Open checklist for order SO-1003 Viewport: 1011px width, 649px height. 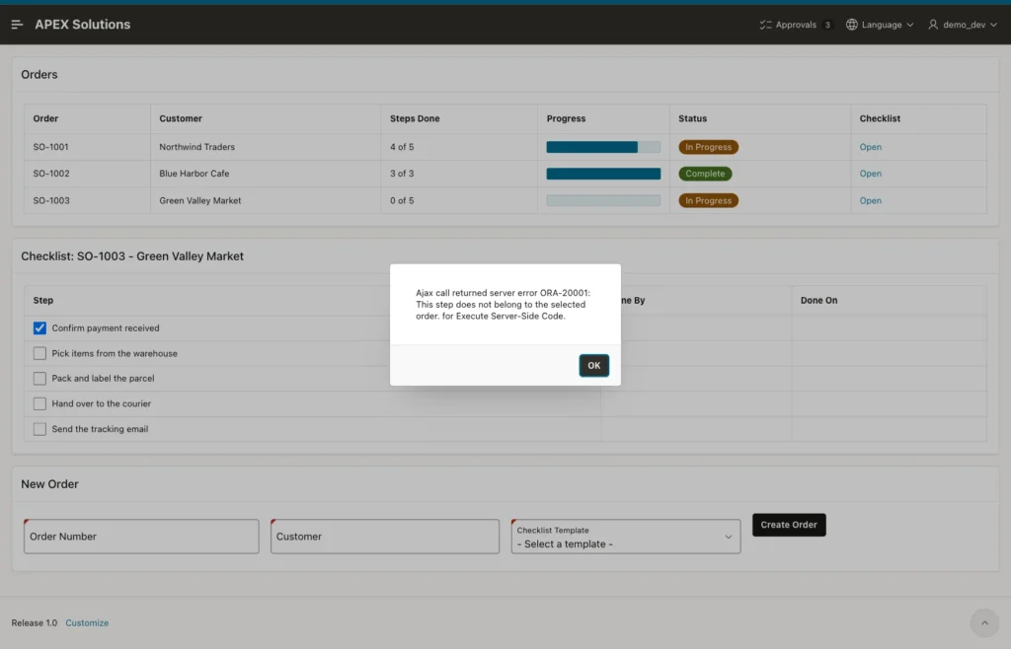coord(870,200)
